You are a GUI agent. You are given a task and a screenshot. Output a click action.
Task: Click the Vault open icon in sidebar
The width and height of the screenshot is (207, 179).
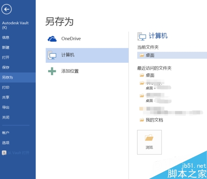(x=4, y=153)
